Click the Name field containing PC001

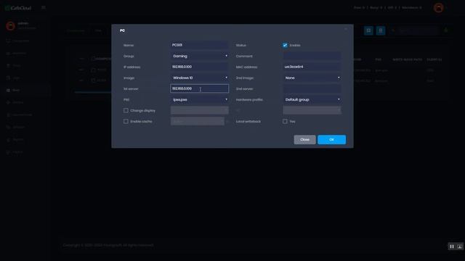200,45
